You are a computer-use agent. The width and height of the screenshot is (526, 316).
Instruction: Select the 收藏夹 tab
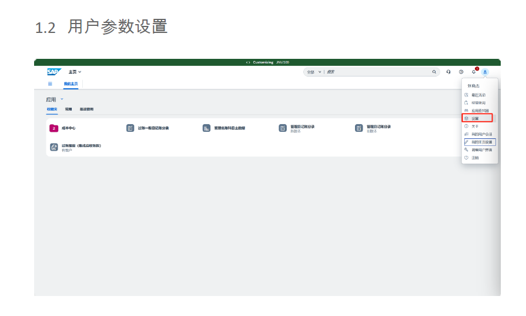(52, 109)
